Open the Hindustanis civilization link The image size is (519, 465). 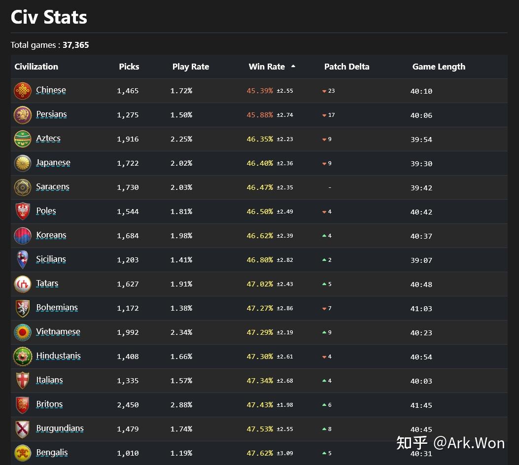point(58,356)
